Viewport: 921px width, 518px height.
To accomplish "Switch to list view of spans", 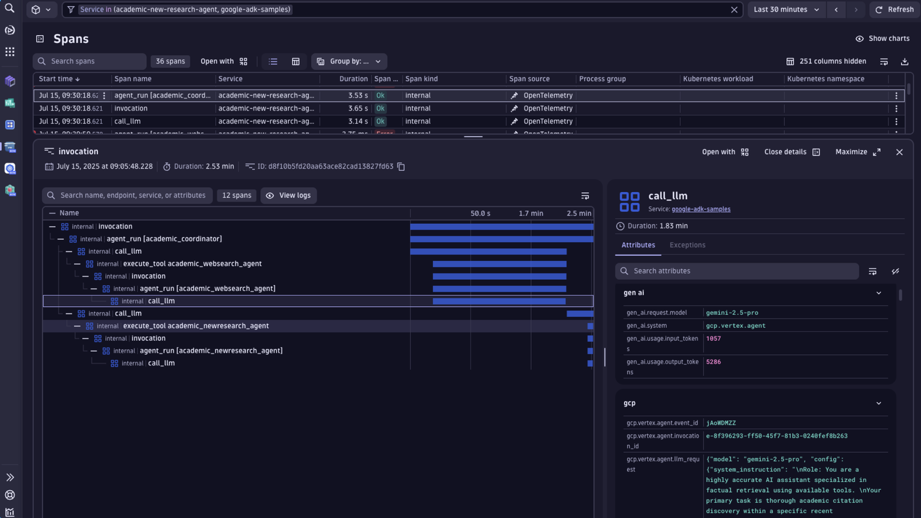I will coord(273,62).
